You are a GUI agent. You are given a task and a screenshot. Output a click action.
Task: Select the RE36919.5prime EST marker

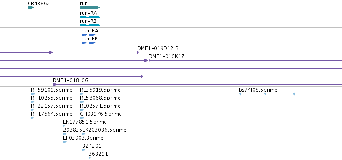coord(82,94)
